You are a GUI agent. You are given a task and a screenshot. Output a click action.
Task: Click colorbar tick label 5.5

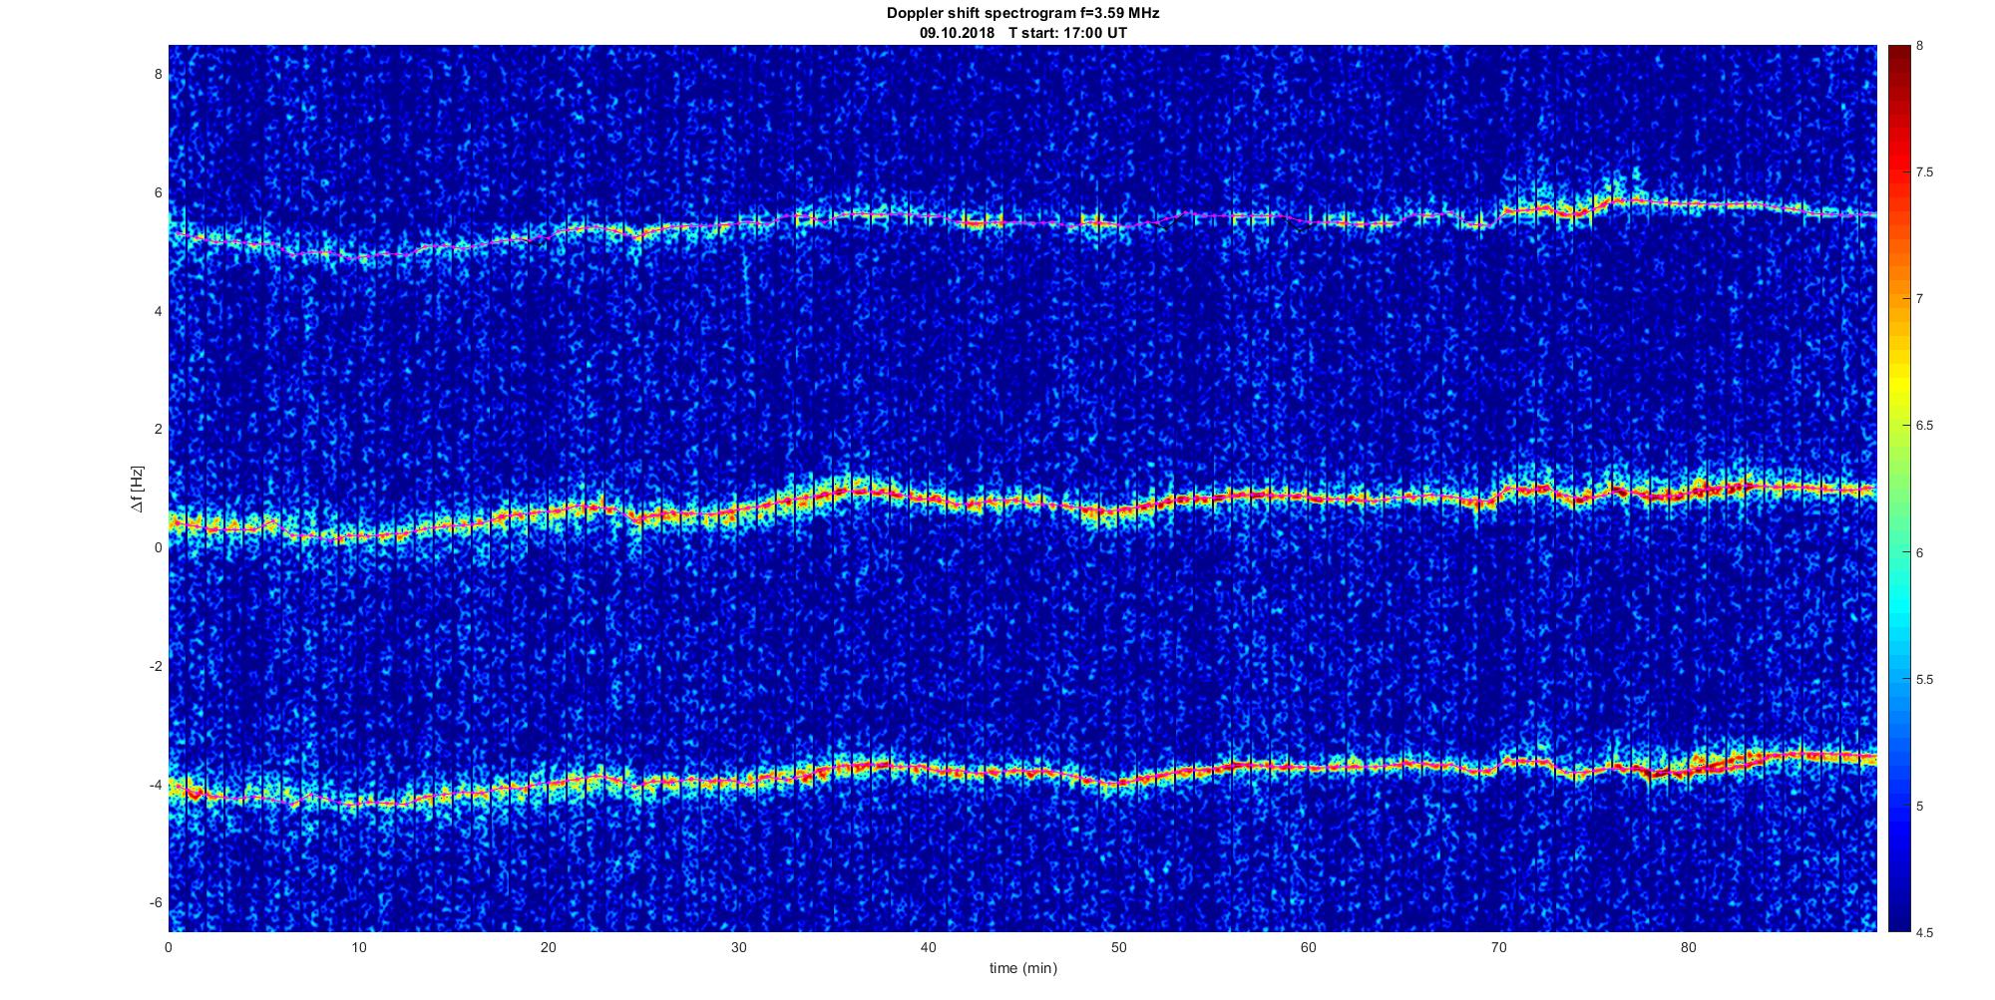[x=1925, y=679]
